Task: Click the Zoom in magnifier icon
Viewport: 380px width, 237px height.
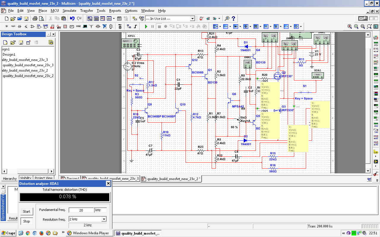Action: (350, 26)
